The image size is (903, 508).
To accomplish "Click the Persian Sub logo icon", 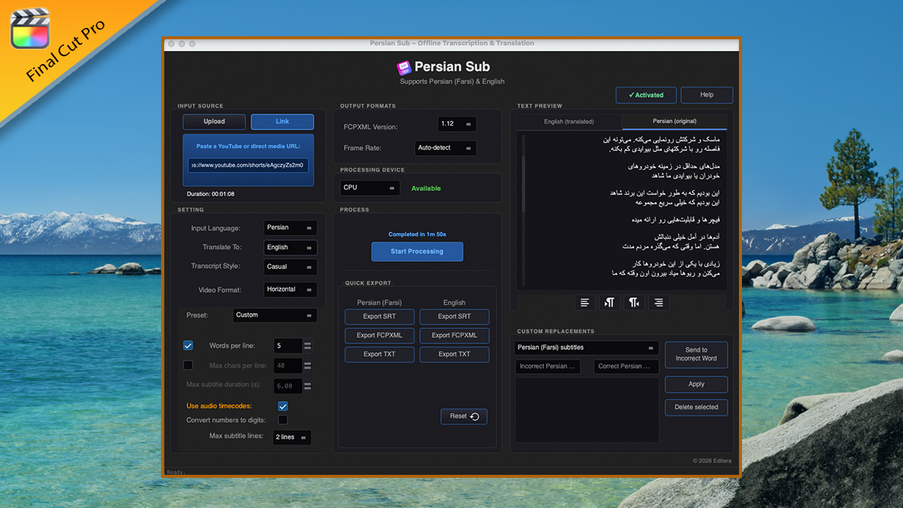I will pyautogui.click(x=404, y=67).
